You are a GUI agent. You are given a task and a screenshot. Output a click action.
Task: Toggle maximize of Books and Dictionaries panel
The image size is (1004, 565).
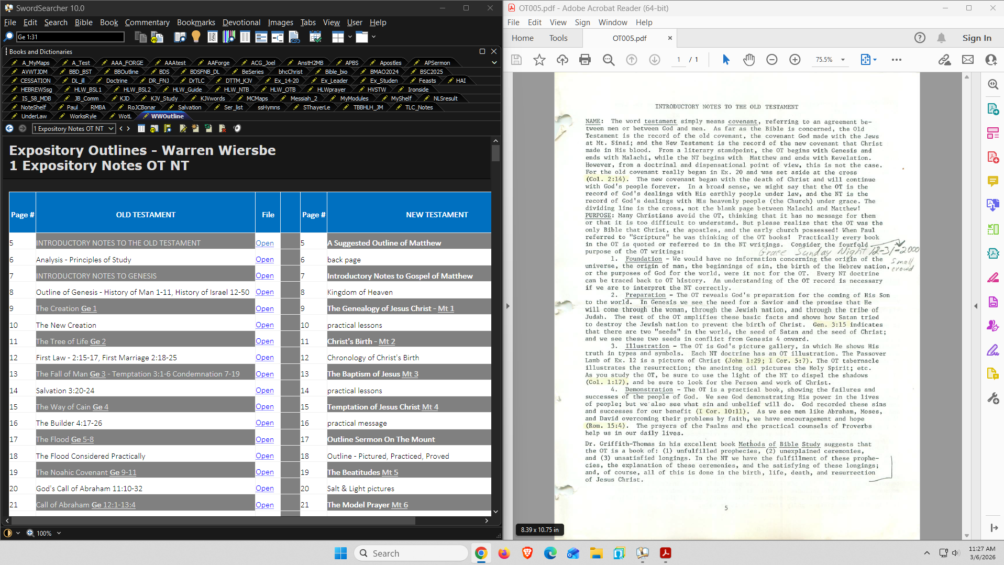(x=482, y=51)
